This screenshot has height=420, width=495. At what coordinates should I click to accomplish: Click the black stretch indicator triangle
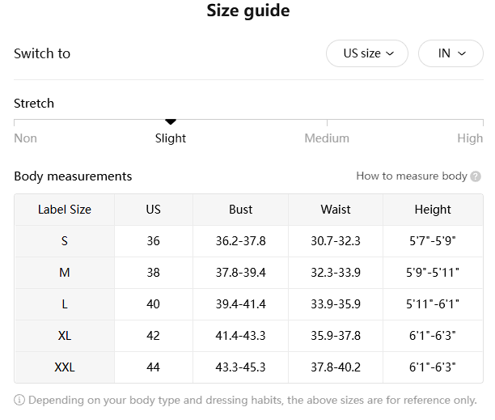tap(171, 121)
